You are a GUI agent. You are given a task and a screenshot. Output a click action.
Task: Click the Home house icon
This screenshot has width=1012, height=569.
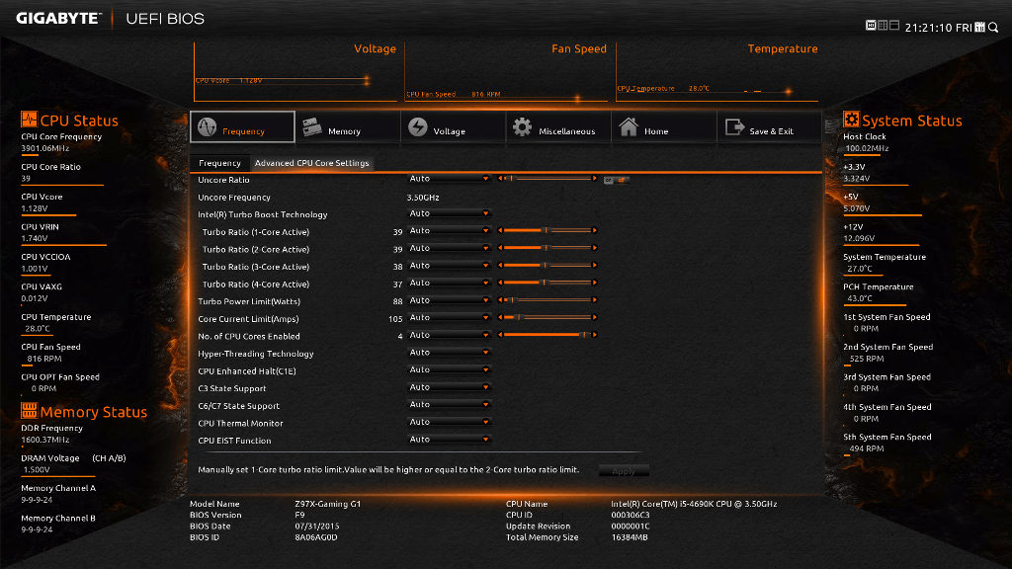628,127
